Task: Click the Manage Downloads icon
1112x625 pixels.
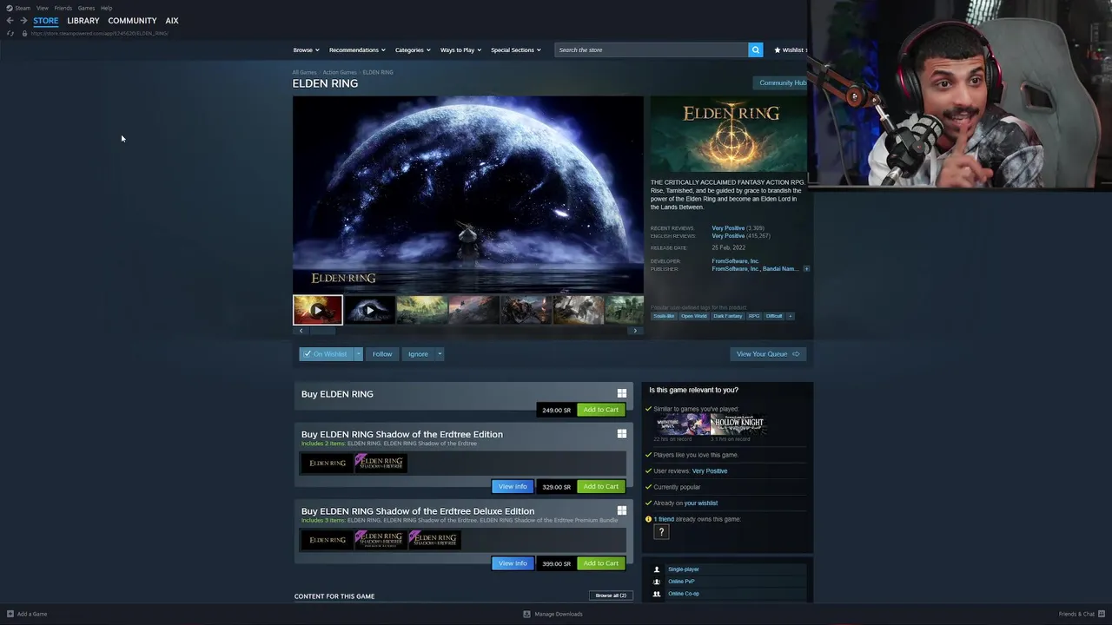Action: pos(526,614)
